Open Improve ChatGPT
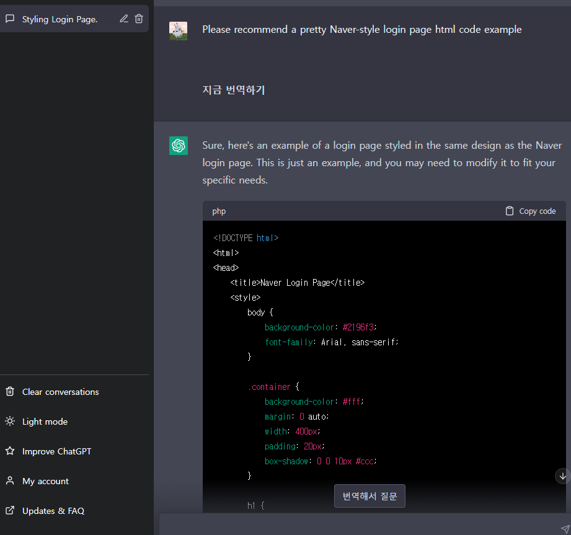The image size is (571, 535). [x=74, y=451]
